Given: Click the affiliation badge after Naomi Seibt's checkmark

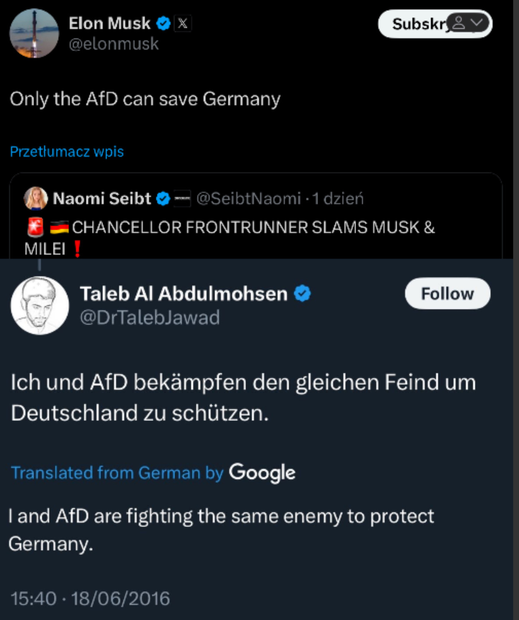Looking at the screenshot, I should 182,199.
